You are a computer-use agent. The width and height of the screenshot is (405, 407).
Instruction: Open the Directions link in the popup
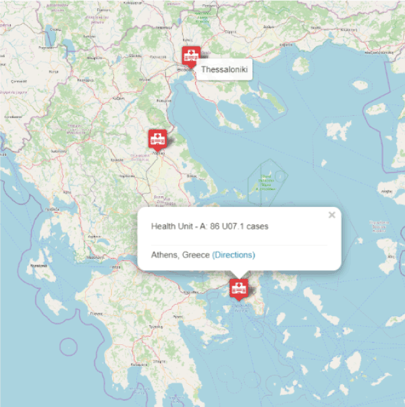[x=234, y=255]
